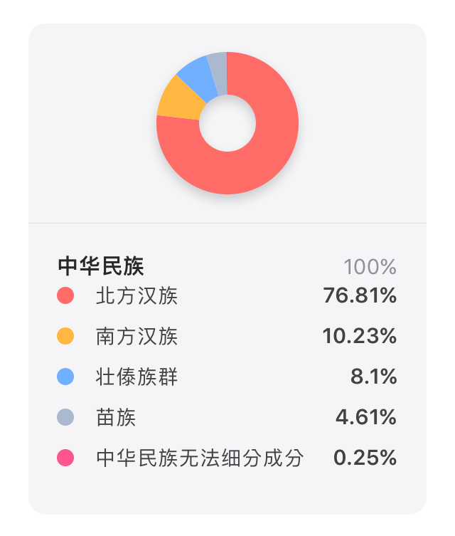Click the 76.81% percentage value
Viewport: 455px width, 536px height.
(360, 295)
